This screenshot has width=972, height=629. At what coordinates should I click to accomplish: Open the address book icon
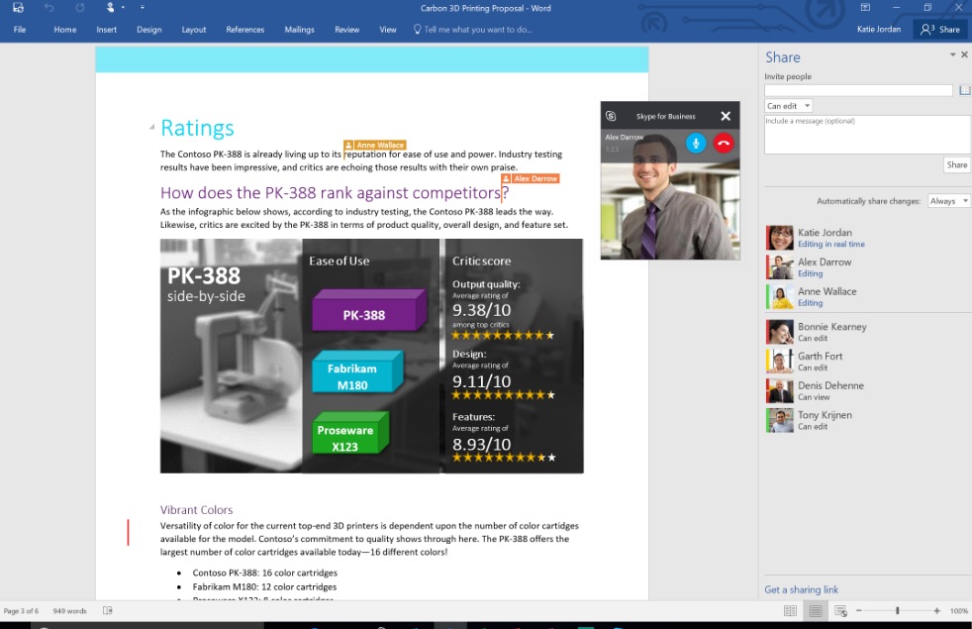pos(964,90)
